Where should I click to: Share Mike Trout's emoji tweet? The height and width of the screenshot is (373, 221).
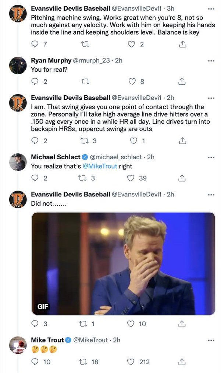coord(182,362)
